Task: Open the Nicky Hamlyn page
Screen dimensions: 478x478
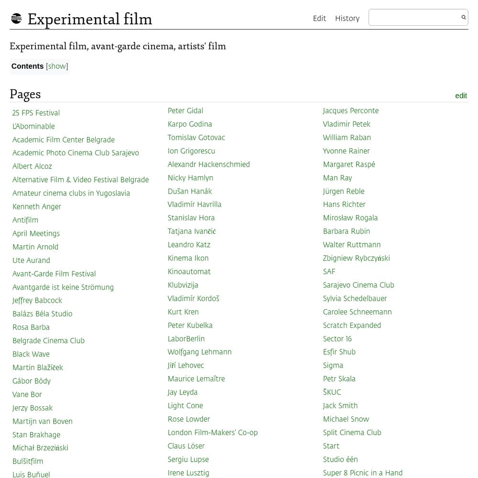Action: coord(190,178)
